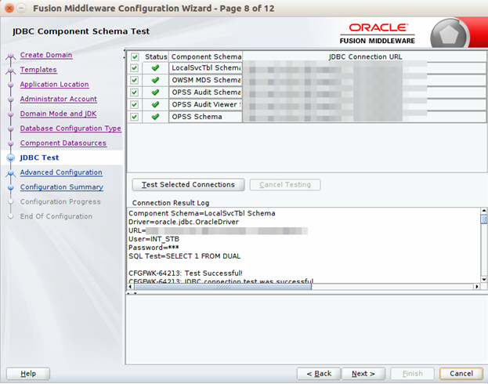The height and width of the screenshot is (384, 488).
Task: Click the Test Selected Connections button
Action: 188,185
